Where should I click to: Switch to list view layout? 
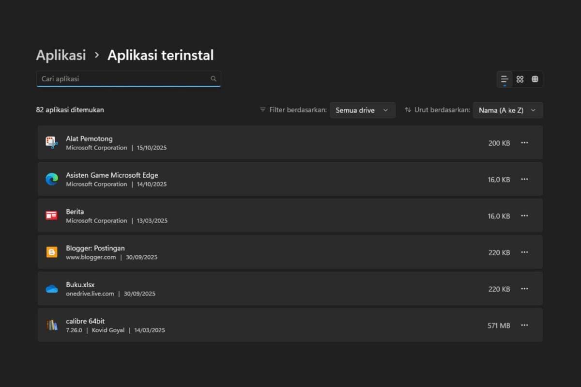[505, 79]
